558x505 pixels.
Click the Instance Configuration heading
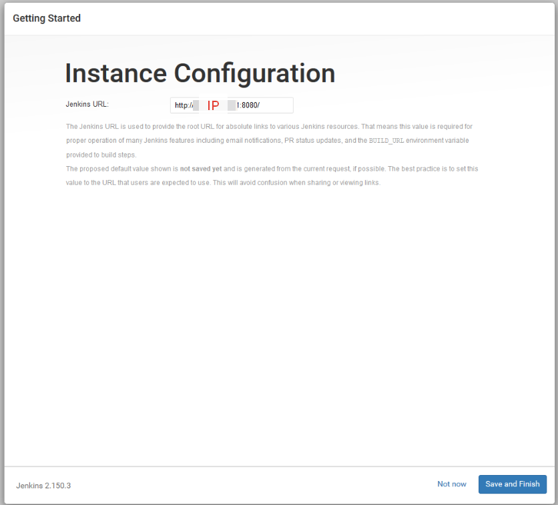click(x=200, y=73)
